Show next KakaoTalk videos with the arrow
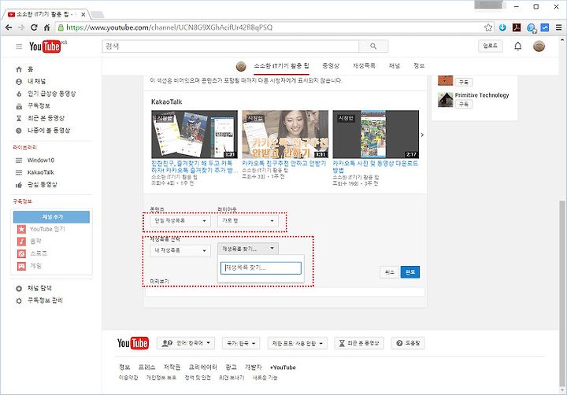The width and height of the screenshot is (567, 395). [x=422, y=135]
